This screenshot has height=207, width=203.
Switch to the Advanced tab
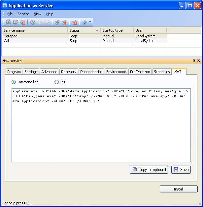click(49, 72)
